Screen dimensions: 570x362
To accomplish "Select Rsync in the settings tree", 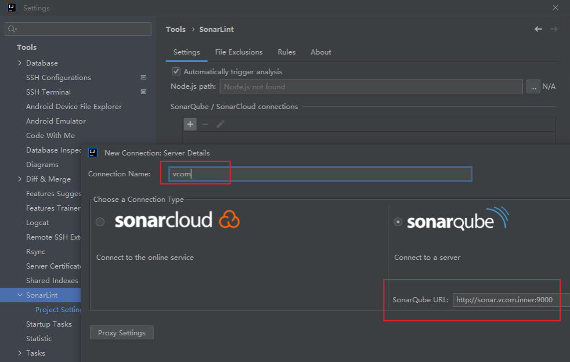I will click(x=35, y=252).
